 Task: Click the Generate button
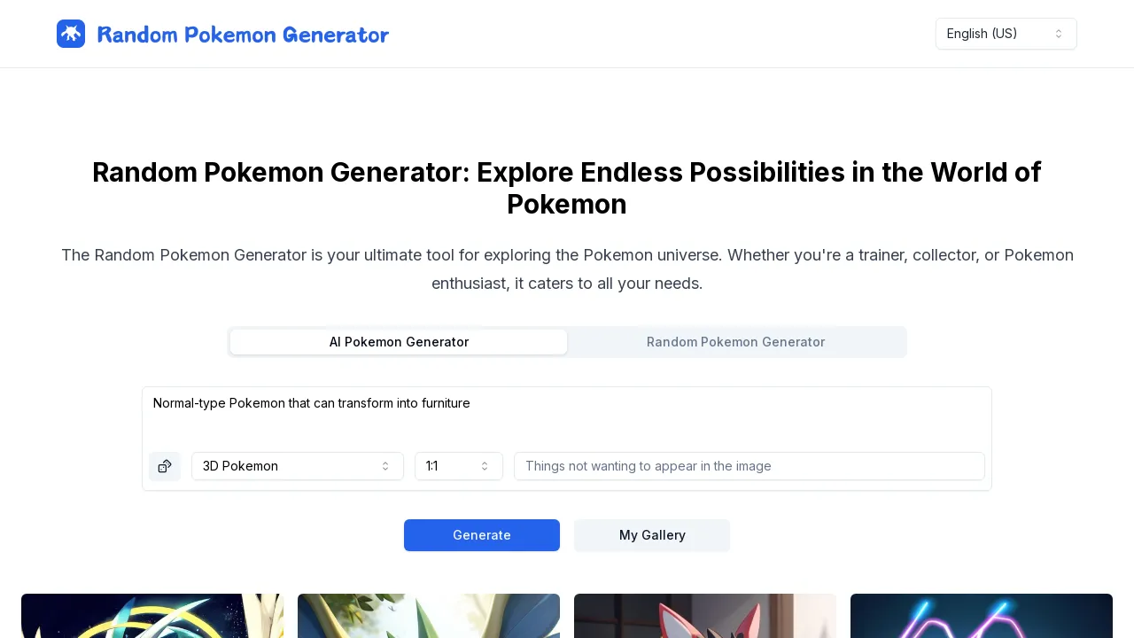[x=482, y=535]
